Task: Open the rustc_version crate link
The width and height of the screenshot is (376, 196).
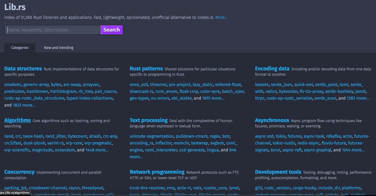Action: pyautogui.click(x=277, y=188)
